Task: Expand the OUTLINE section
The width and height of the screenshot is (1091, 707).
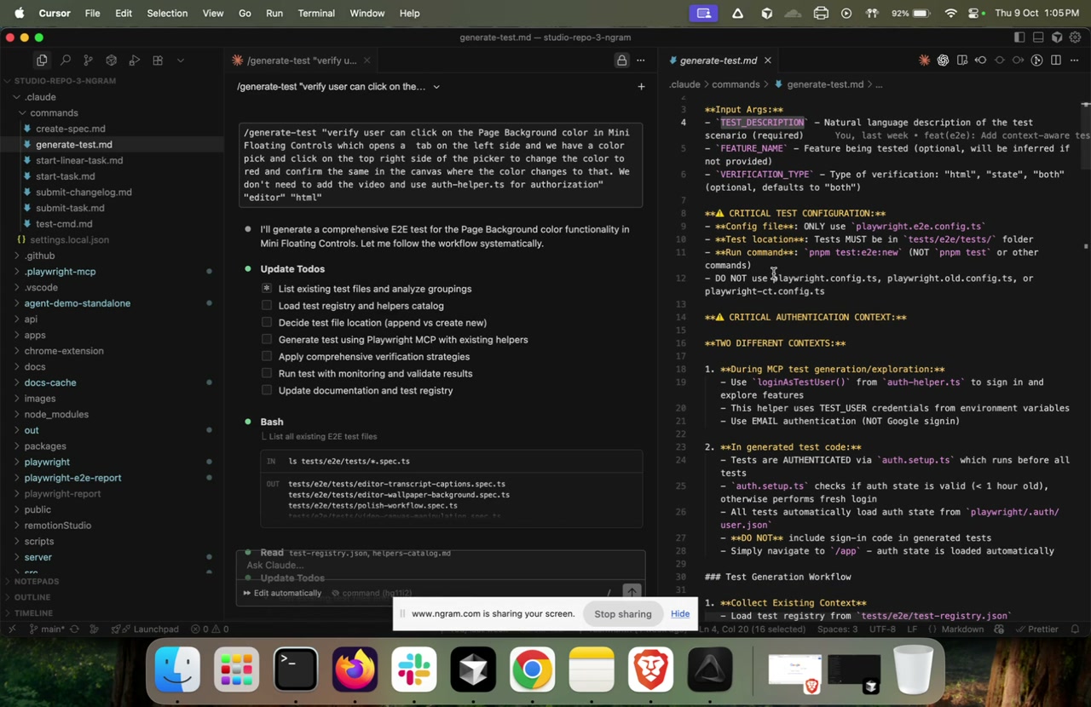Action: pyautogui.click(x=32, y=597)
